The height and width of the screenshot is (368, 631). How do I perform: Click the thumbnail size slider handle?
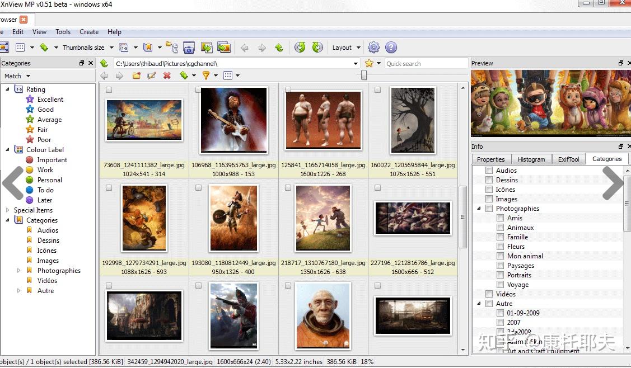[364, 75]
